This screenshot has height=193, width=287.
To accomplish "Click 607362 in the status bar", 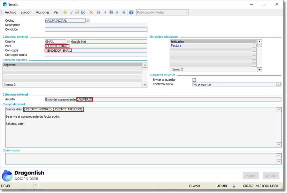I will click(248, 186).
